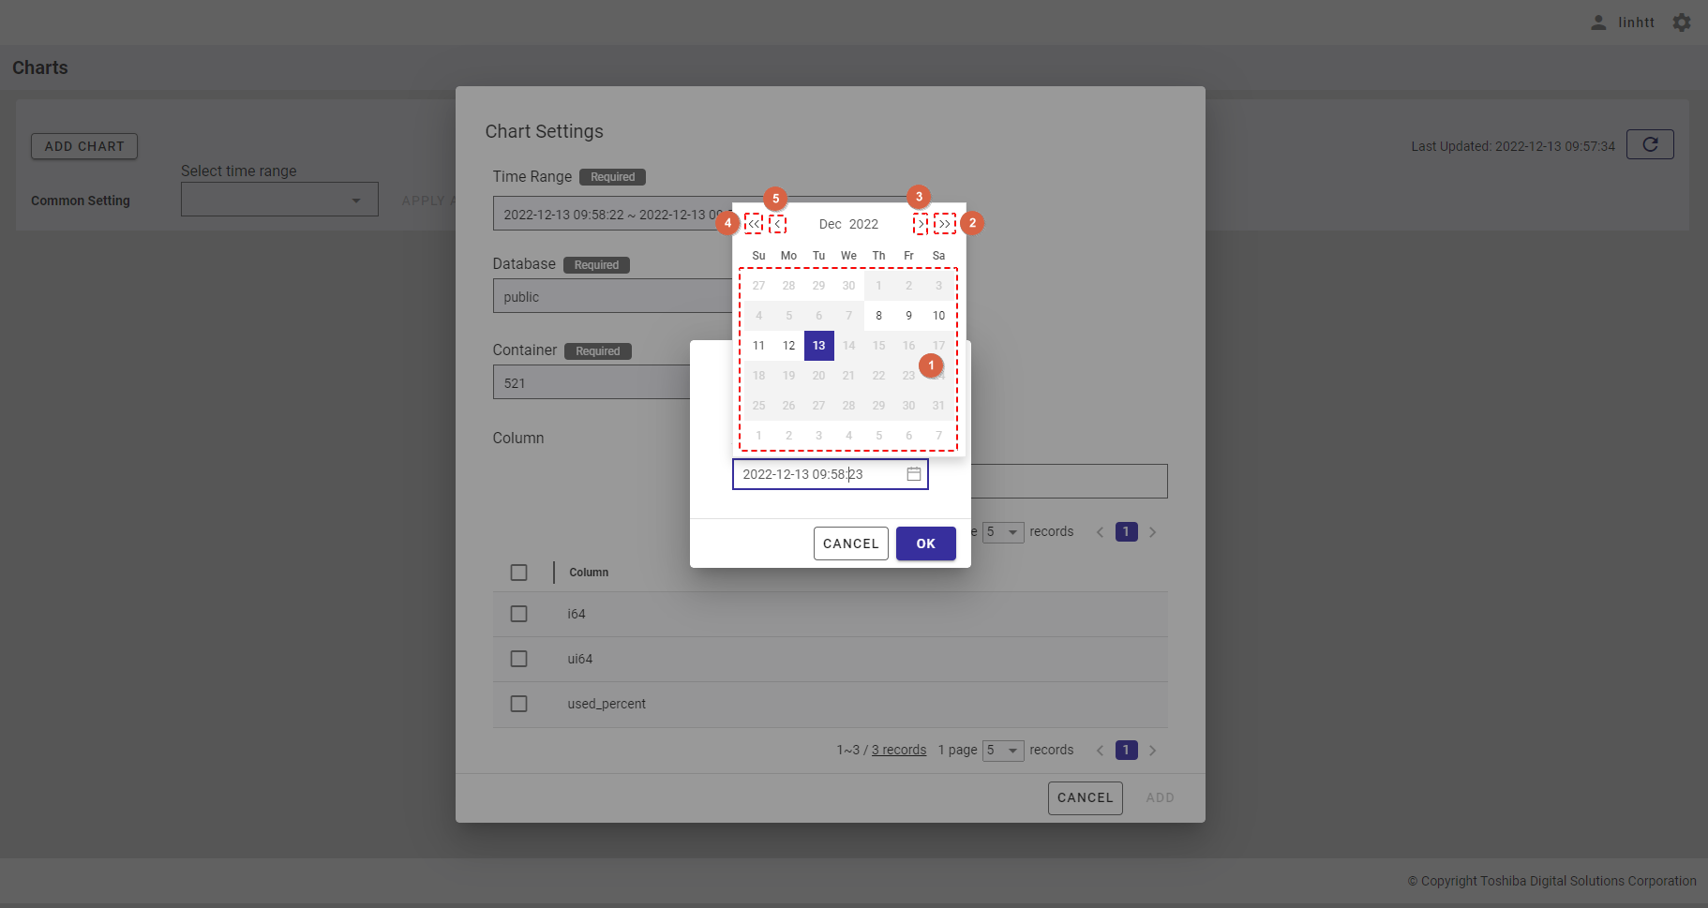Click the previous year double-arrow icon
Image resolution: width=1708 pixels, height=908 pixels.
754,224
